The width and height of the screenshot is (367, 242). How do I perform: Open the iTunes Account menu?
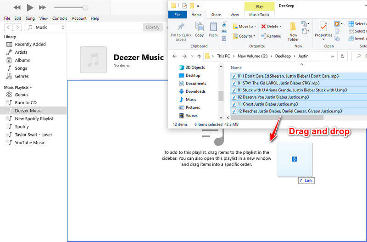coord(79,18)
